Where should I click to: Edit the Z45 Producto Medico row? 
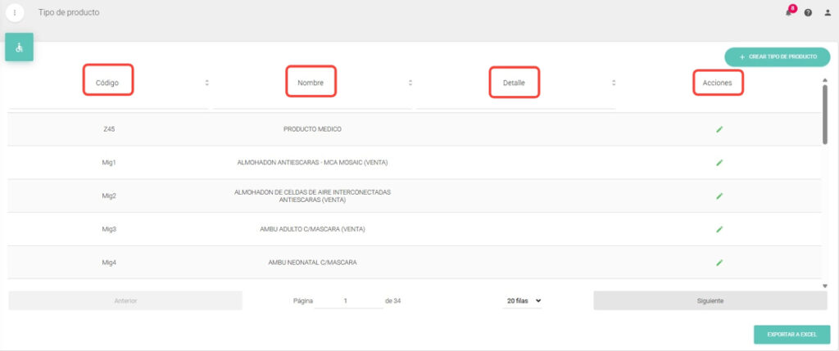[x=719, y=129]
